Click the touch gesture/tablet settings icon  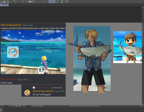pos(62,2)
